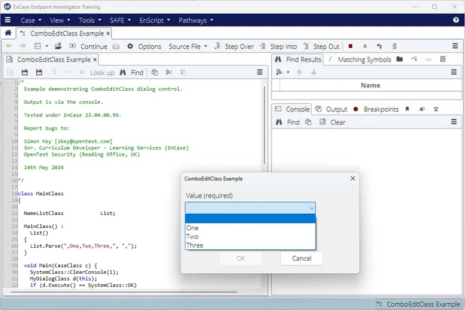Image resolution: width=465 pixels, height=310 pixels.
Task: Select the blank highlighted dropdown entry
Action: click(250, 219)
